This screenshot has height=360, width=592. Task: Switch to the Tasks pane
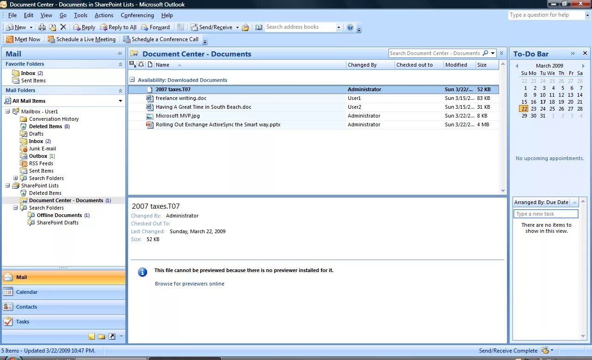[63, 322]
